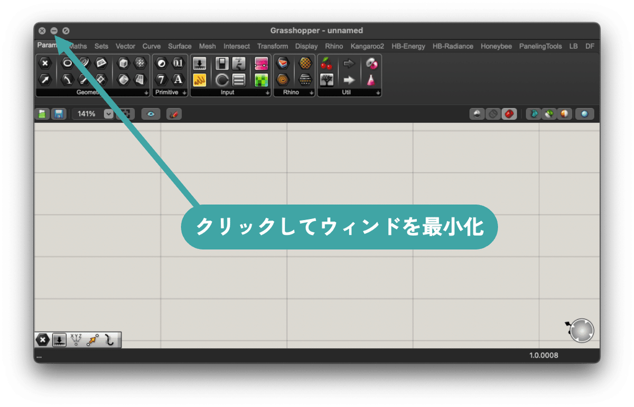Open the Curve tab
The image size is (634, 407).
pyautogui.click(x=152, y=46)
